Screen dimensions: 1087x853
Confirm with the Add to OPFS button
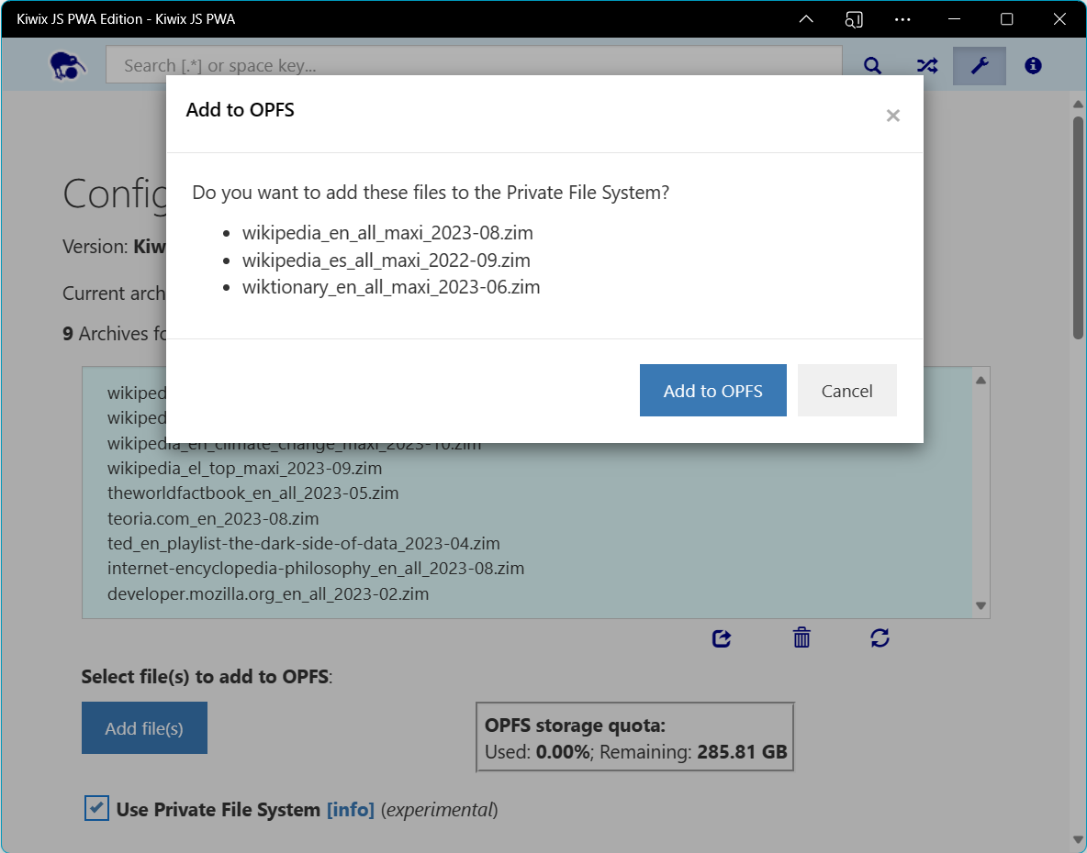(x=712, y=390)
